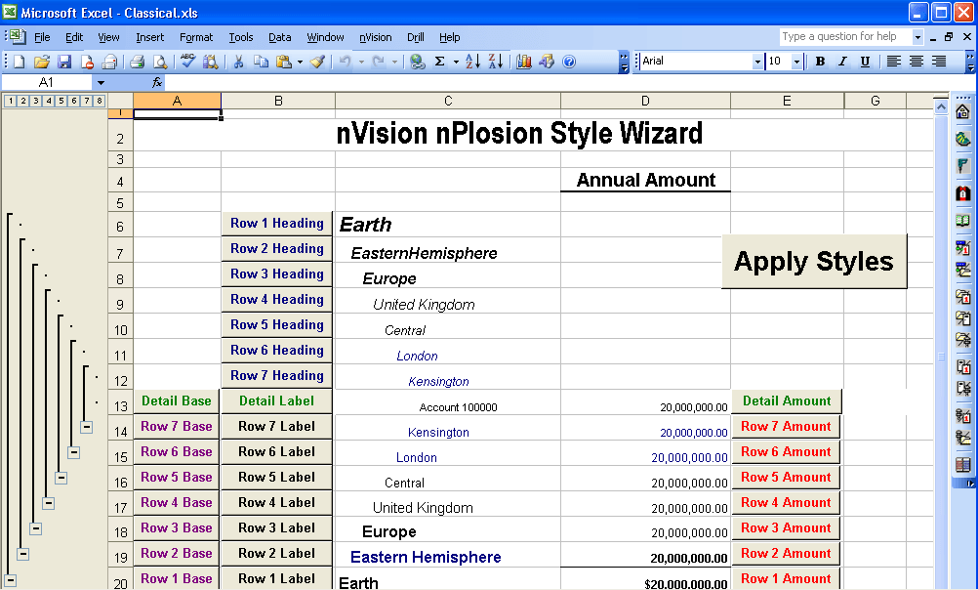Click the Type a question for help field

tap(845, 36)
